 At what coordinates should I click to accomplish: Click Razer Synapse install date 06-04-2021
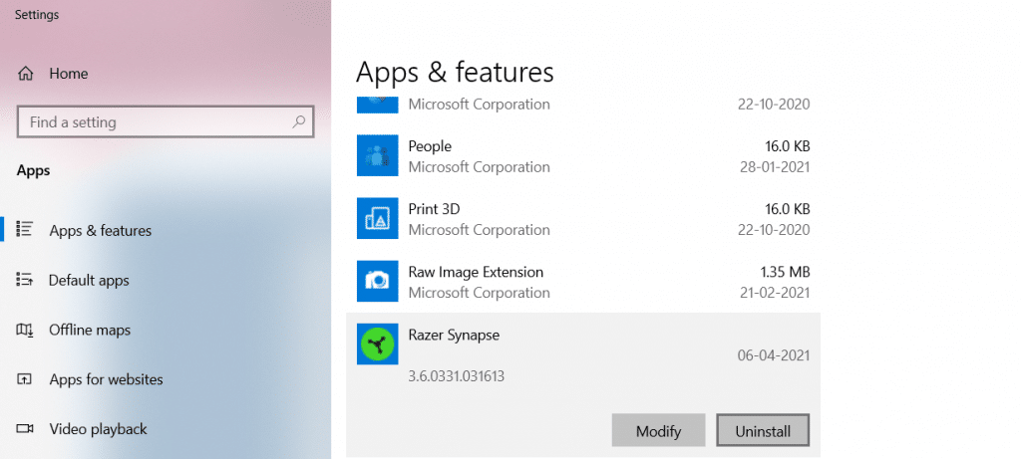774,355
